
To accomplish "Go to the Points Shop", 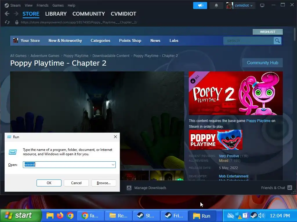I will point(130,40).
